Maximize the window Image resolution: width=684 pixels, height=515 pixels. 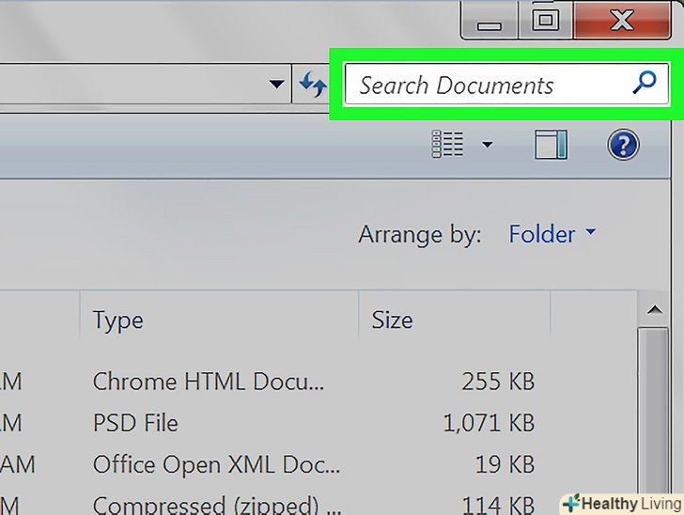(x=546, y=21)
